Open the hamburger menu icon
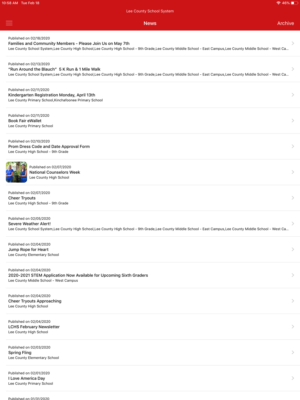This screenshot has width=300, height=400. point(9,23)
